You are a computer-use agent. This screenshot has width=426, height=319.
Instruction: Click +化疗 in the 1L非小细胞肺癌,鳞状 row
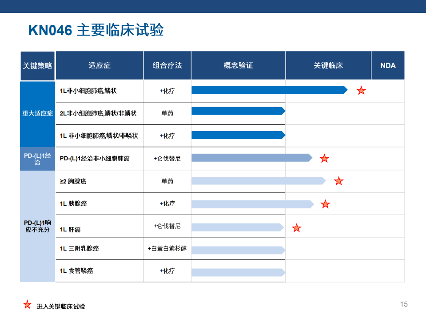(x=167, y=91)
